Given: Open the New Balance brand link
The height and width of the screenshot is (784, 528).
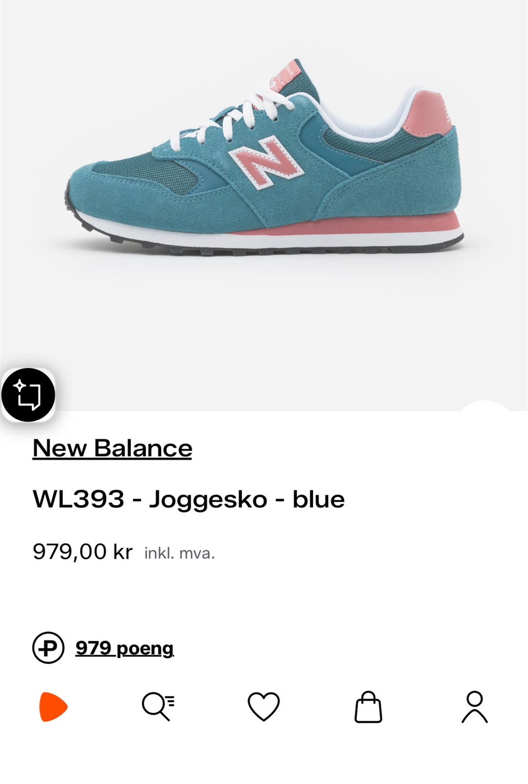Looking at the screenshot, I should [x=112, y=448].
